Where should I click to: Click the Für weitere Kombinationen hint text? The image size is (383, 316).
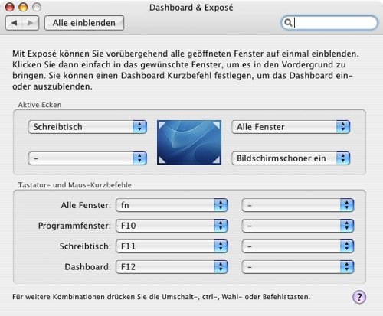tap(161, 297)
